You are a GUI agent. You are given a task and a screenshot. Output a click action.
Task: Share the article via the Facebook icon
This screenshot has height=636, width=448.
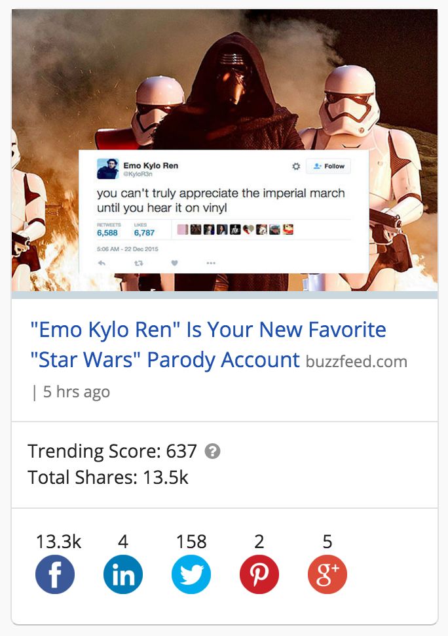tap(56, 574)
